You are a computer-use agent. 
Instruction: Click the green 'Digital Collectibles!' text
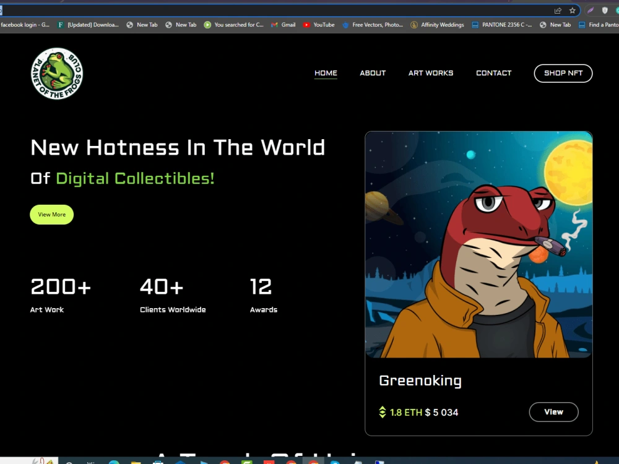pos(135,178)
